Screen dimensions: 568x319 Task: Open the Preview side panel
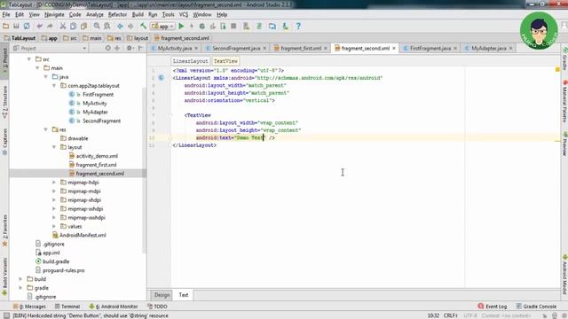coord(564,144)
